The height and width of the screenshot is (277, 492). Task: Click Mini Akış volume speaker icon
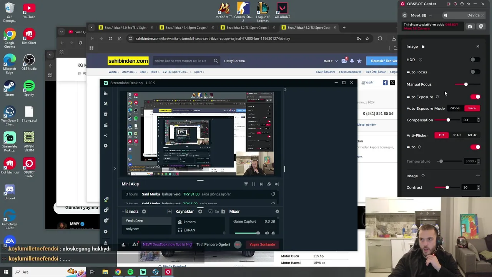pos(277,184)
